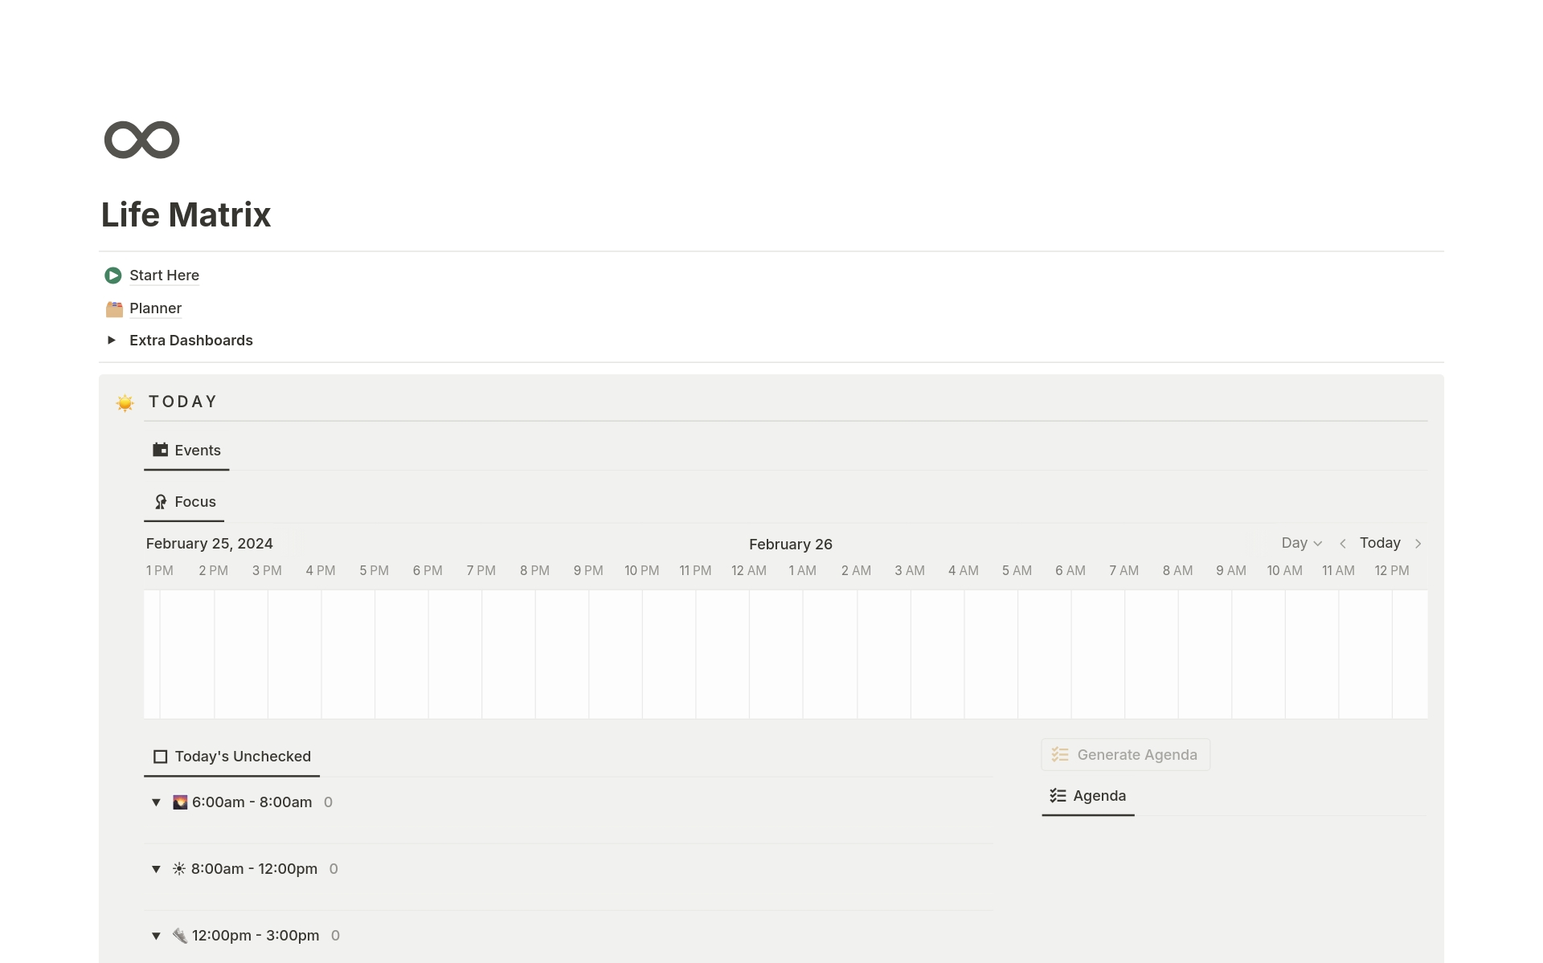Open the Day view dropdown
The width and height of the screenshot is (1543, 963).
pos(1301,544)
